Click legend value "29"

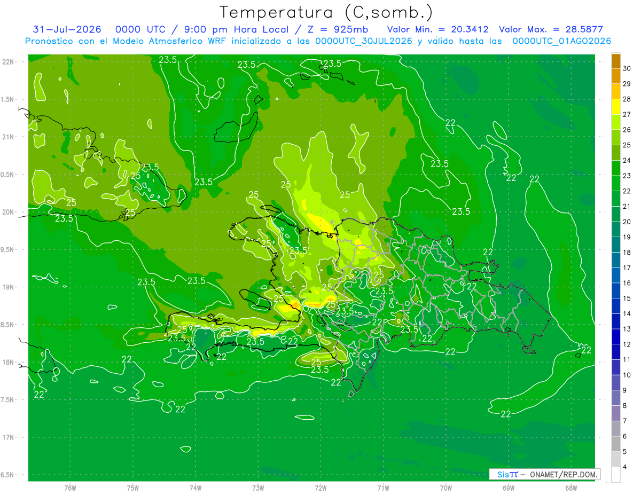(x=627, y=84)
